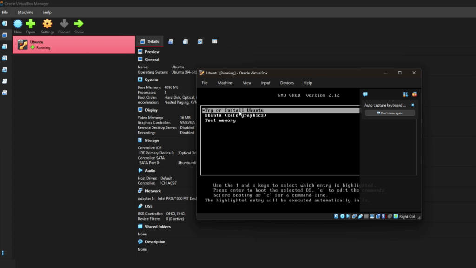Click Don't show again in notification popup
This screenshot has width=476, height=268.
tap(389, 113)
